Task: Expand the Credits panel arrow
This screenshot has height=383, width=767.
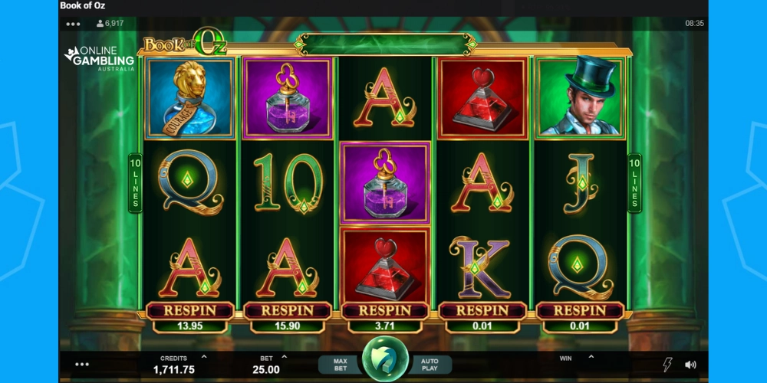Action: pos(204,357)
